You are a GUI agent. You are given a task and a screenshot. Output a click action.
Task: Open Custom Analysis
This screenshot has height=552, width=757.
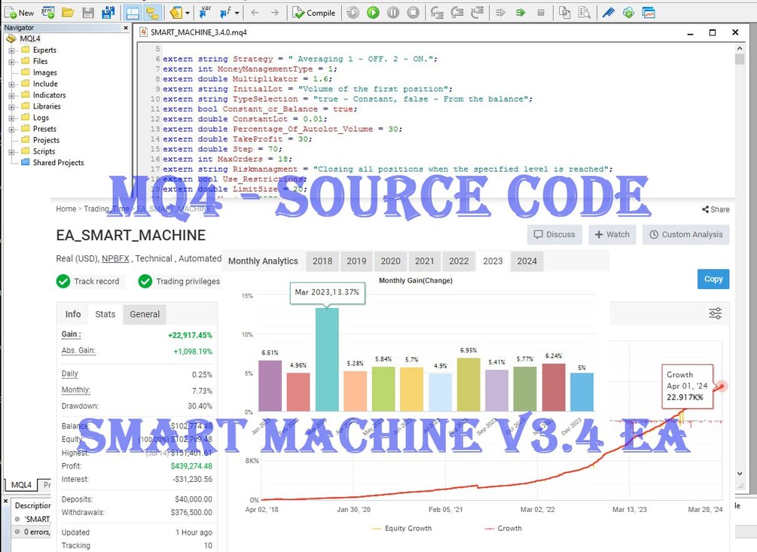(x=685, y=234)
